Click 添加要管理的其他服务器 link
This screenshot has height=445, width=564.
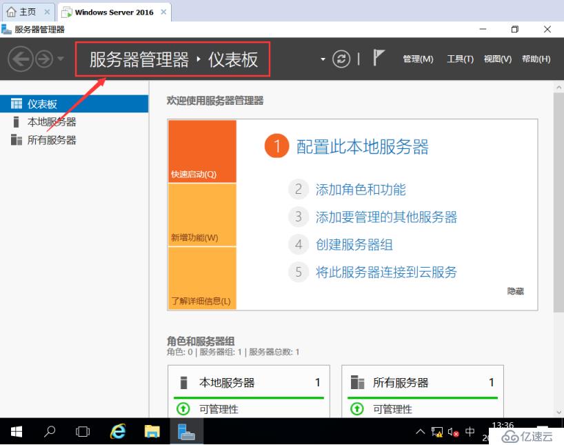(x=386, y=217)
